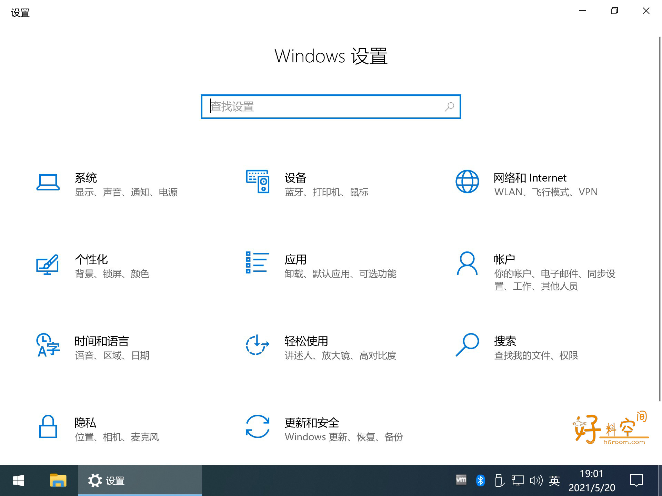This screenshot has height=496, width=662.
Task: Click description 背景、锁屏、颜色
Action: 112,274
